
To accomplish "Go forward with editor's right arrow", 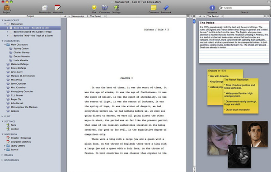I will click(69, 16).
